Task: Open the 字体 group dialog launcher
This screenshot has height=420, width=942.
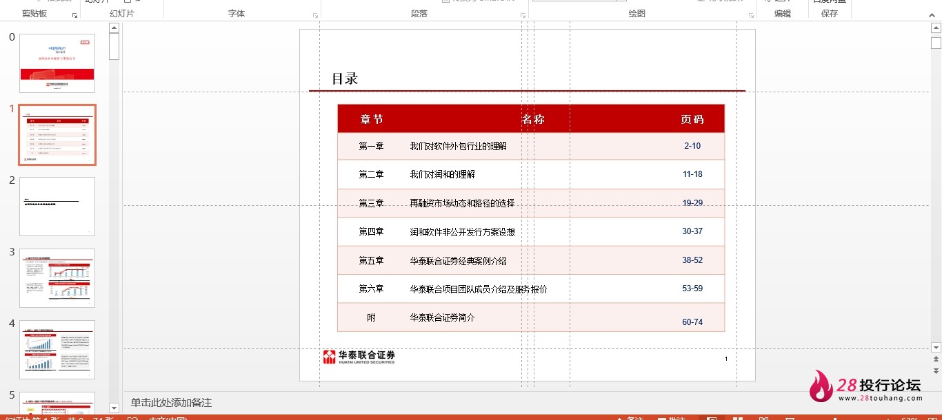Action: click(316, 15)
